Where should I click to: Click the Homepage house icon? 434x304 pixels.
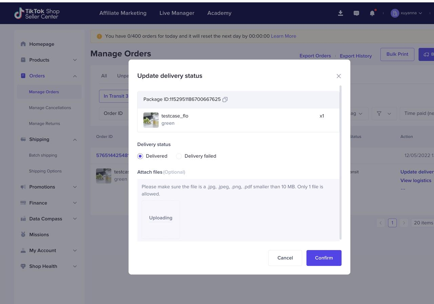(23, 44)
